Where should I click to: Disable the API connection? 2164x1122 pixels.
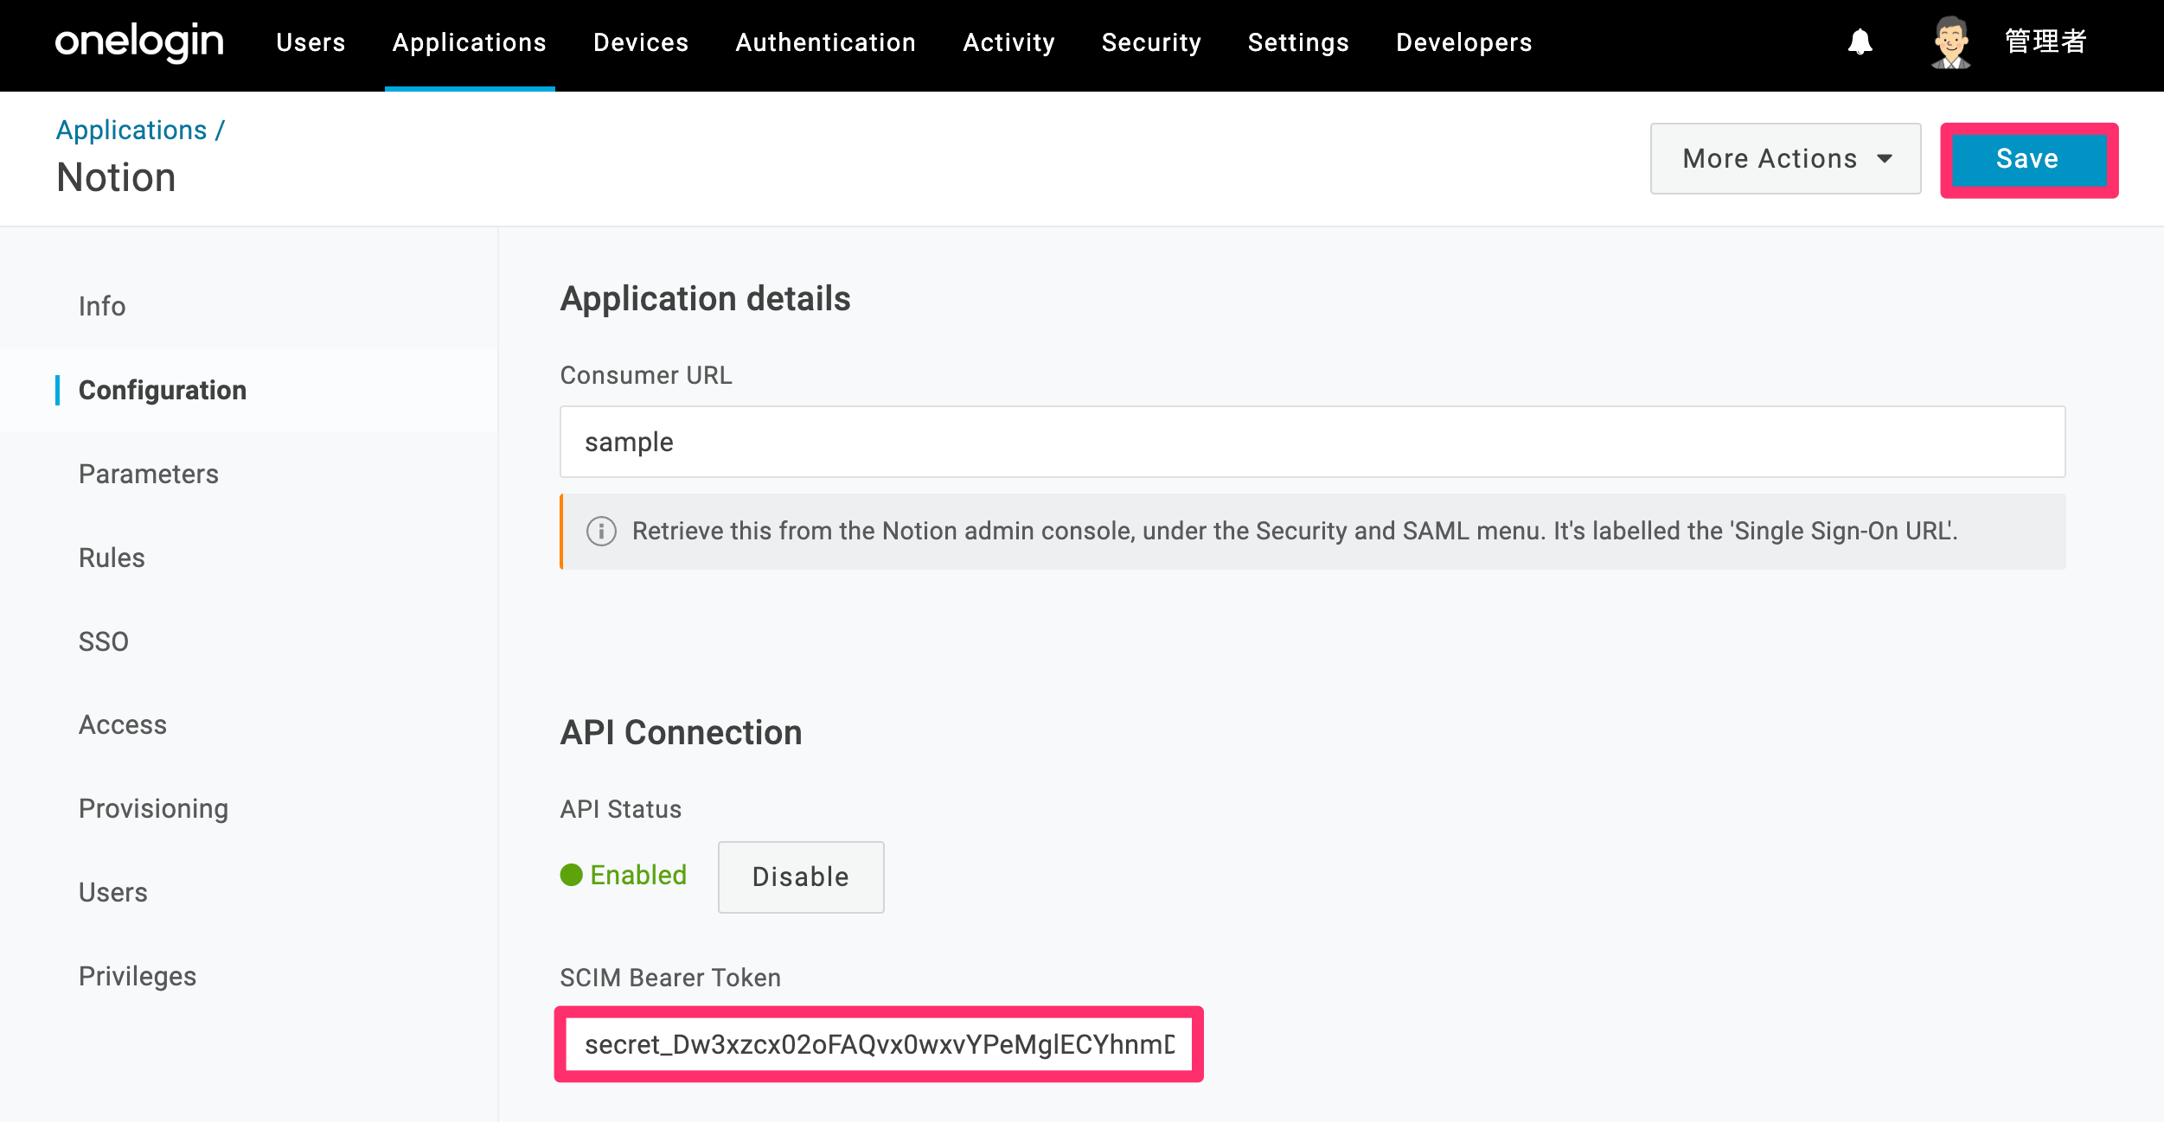(x=801, y=877)
